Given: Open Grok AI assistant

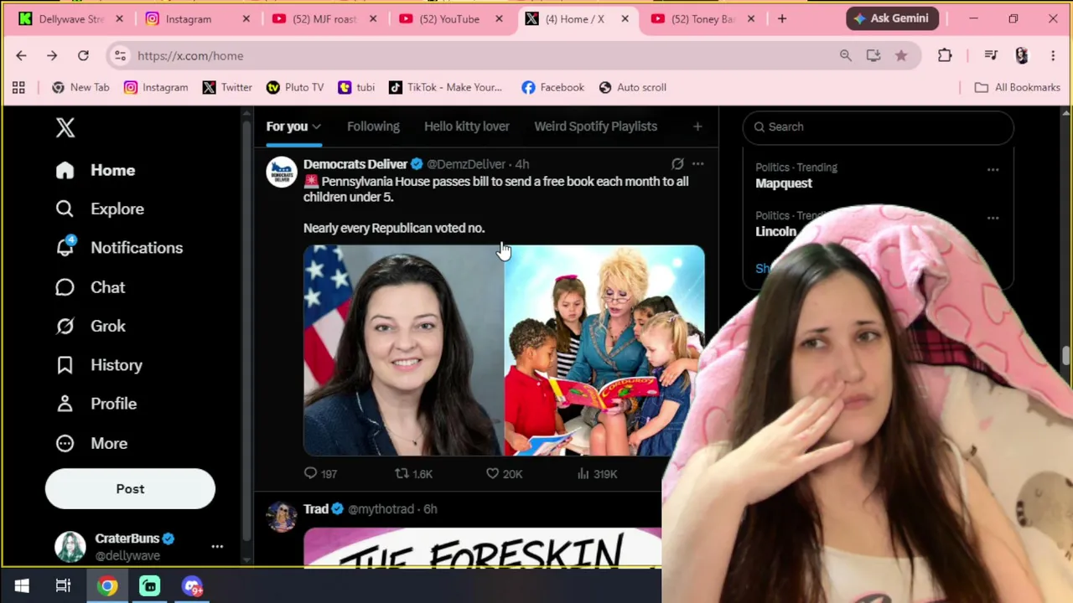Looking at the screenshot, I should click(90, 326).
